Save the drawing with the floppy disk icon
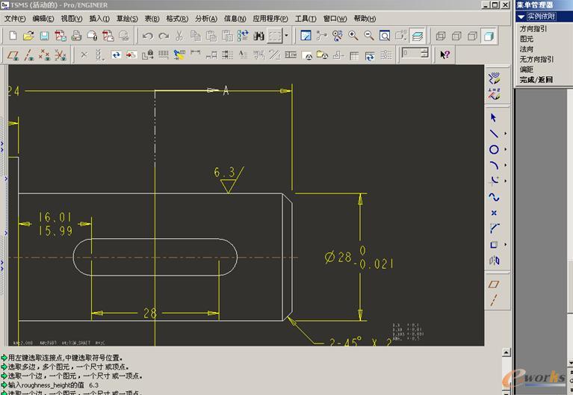This screenshot has width=573, height=395. click(44, 35)
